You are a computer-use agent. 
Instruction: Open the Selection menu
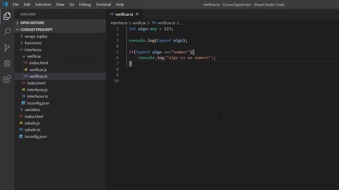pyautogui.click(x=43, y=4)
